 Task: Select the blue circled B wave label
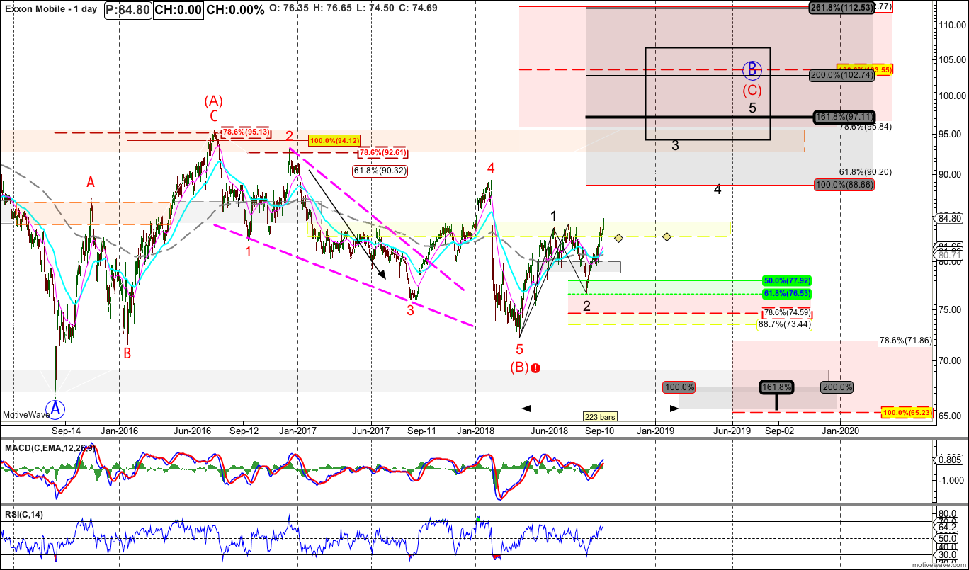pyautogui.click(x=752, y=70)
